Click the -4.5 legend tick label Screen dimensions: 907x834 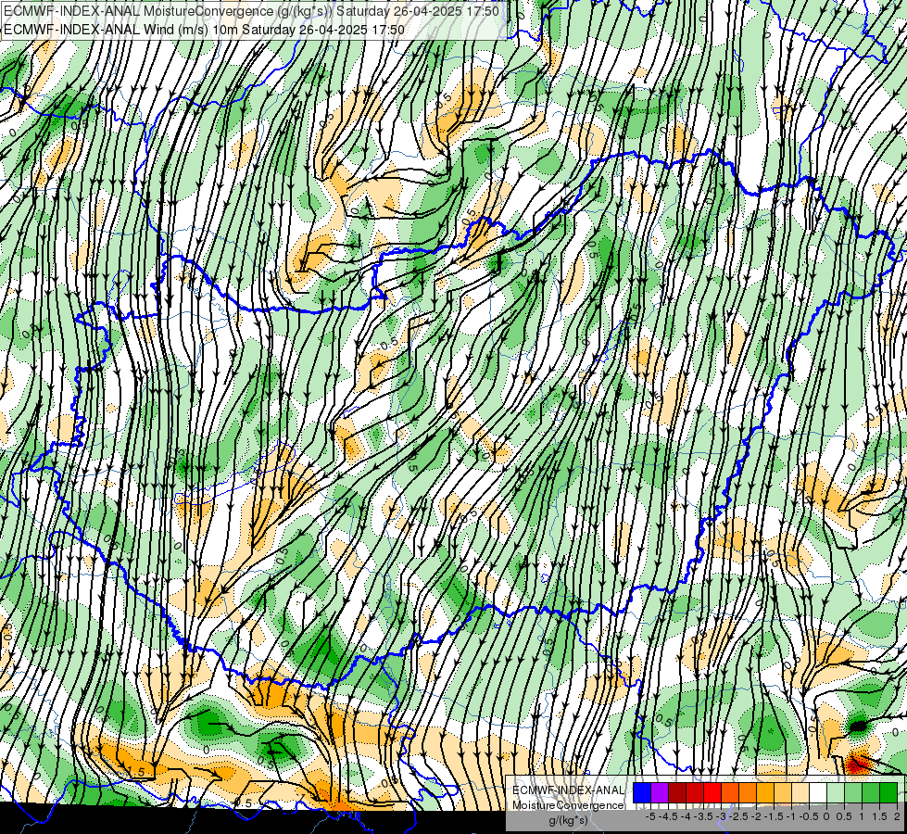pos(669,816)
